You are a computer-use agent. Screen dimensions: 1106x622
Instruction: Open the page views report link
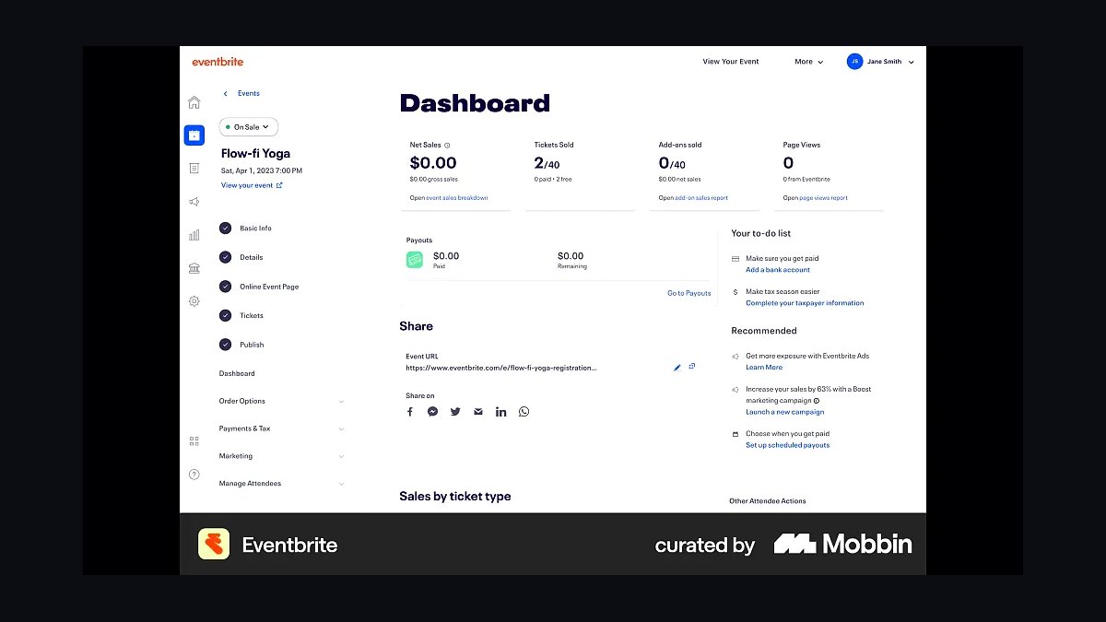click(x=824, y=198)
